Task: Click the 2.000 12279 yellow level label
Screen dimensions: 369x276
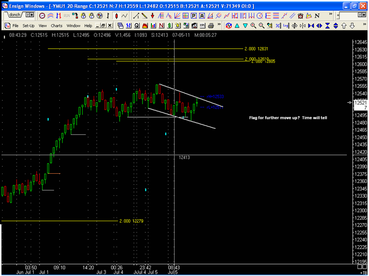Action: (131, 221)
